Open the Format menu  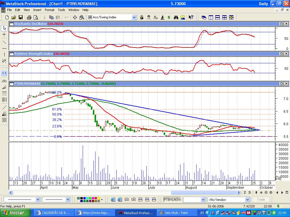[x=50, y=10]
